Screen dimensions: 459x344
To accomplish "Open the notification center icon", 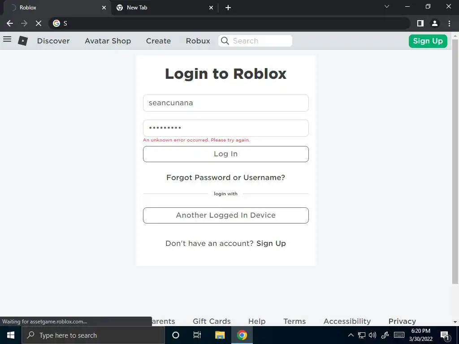I will point(445,335).
